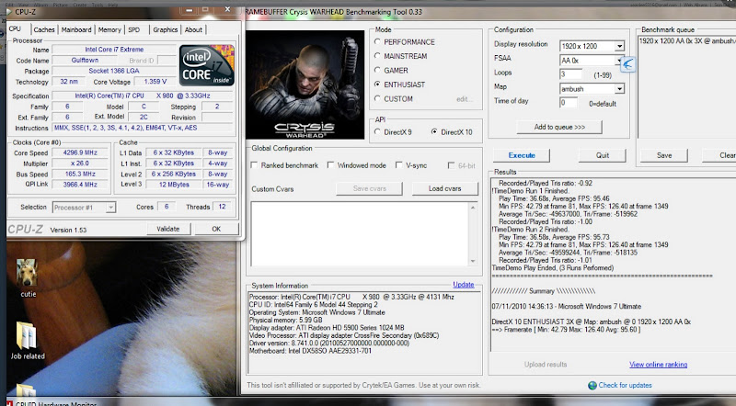Click the View online ranking link
Image resolution: width=736 pixels, height=406 pixels.
click(658, 365)
